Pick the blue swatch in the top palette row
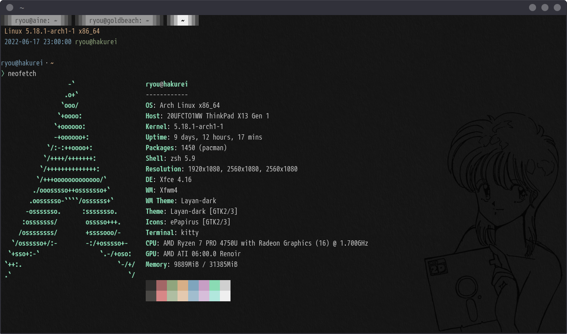 [193, 285]
